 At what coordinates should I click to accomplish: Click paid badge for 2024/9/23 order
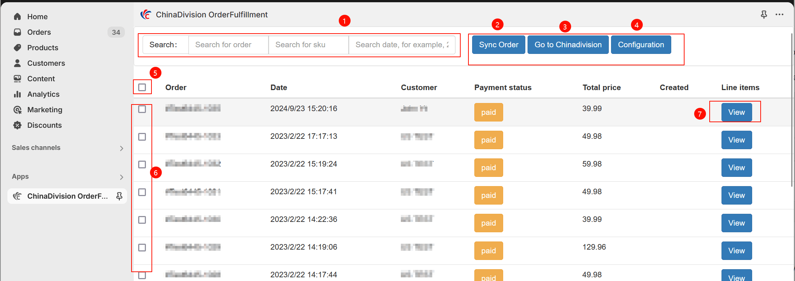488,112
